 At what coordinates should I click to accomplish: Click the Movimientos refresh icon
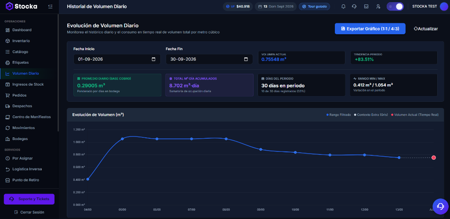[8, 128]
